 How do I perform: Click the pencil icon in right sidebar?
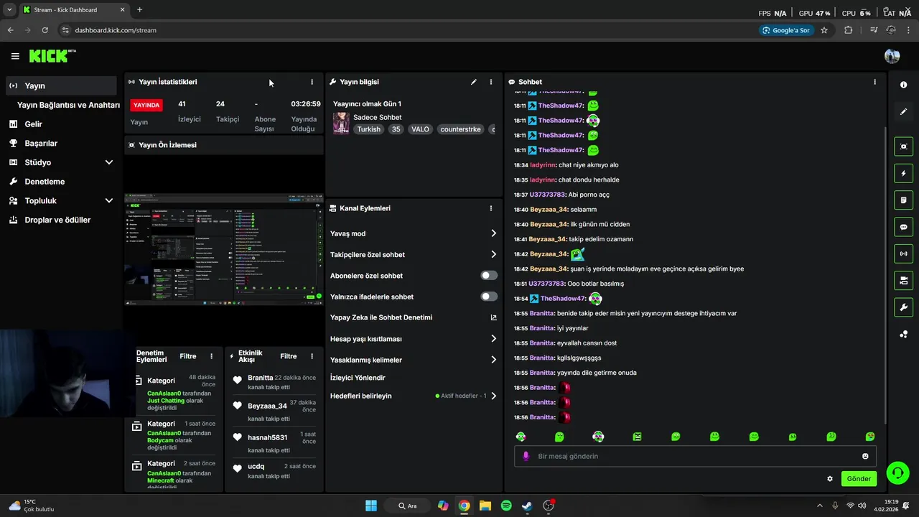tap(903, 111)
